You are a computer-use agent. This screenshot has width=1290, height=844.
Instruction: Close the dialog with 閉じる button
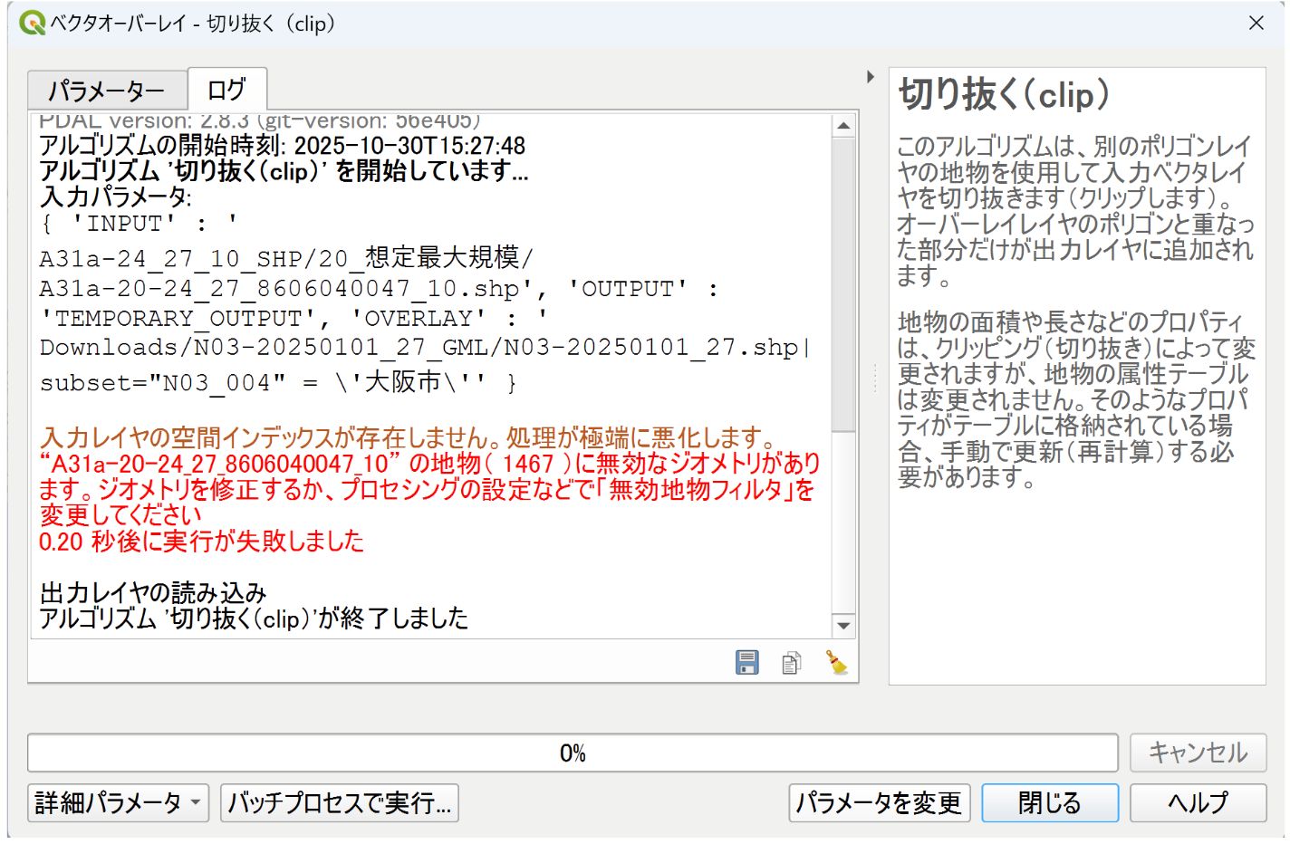[x=1050, y=803]
